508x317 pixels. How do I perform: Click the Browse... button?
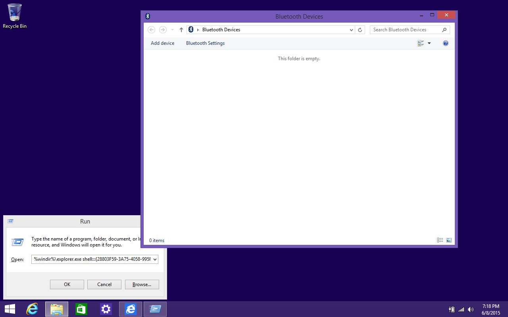coord(142,285)
